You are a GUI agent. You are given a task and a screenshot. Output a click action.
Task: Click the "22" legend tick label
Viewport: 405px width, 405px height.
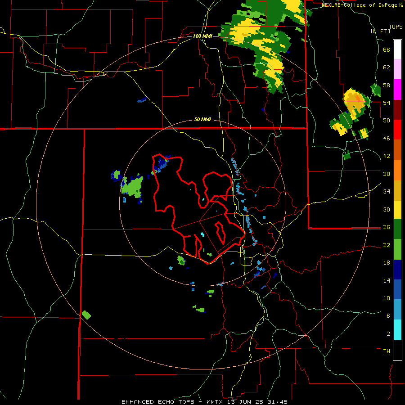coord(387,245)
